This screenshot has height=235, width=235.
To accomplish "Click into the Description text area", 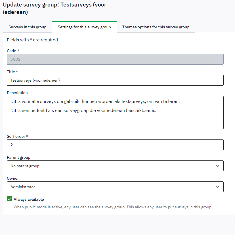I will pyautogui.click(x=115, y=119).
